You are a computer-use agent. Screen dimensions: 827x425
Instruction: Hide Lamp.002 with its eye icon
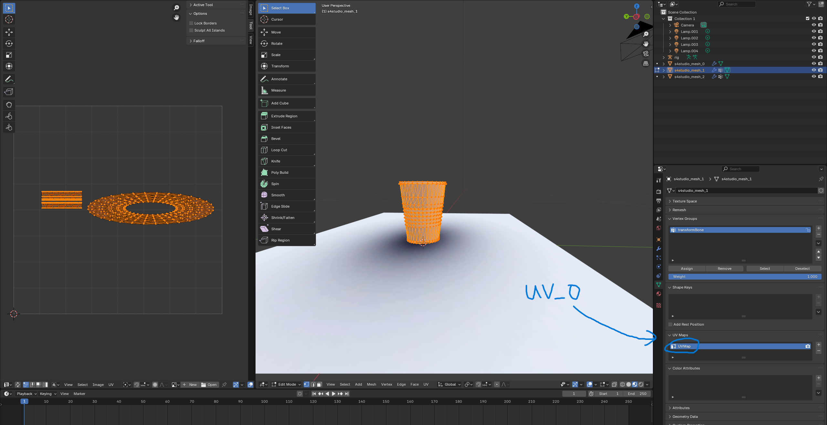[x=814, y=38]
